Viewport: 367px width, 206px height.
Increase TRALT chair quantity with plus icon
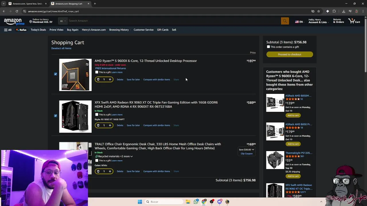click(110, 171)
